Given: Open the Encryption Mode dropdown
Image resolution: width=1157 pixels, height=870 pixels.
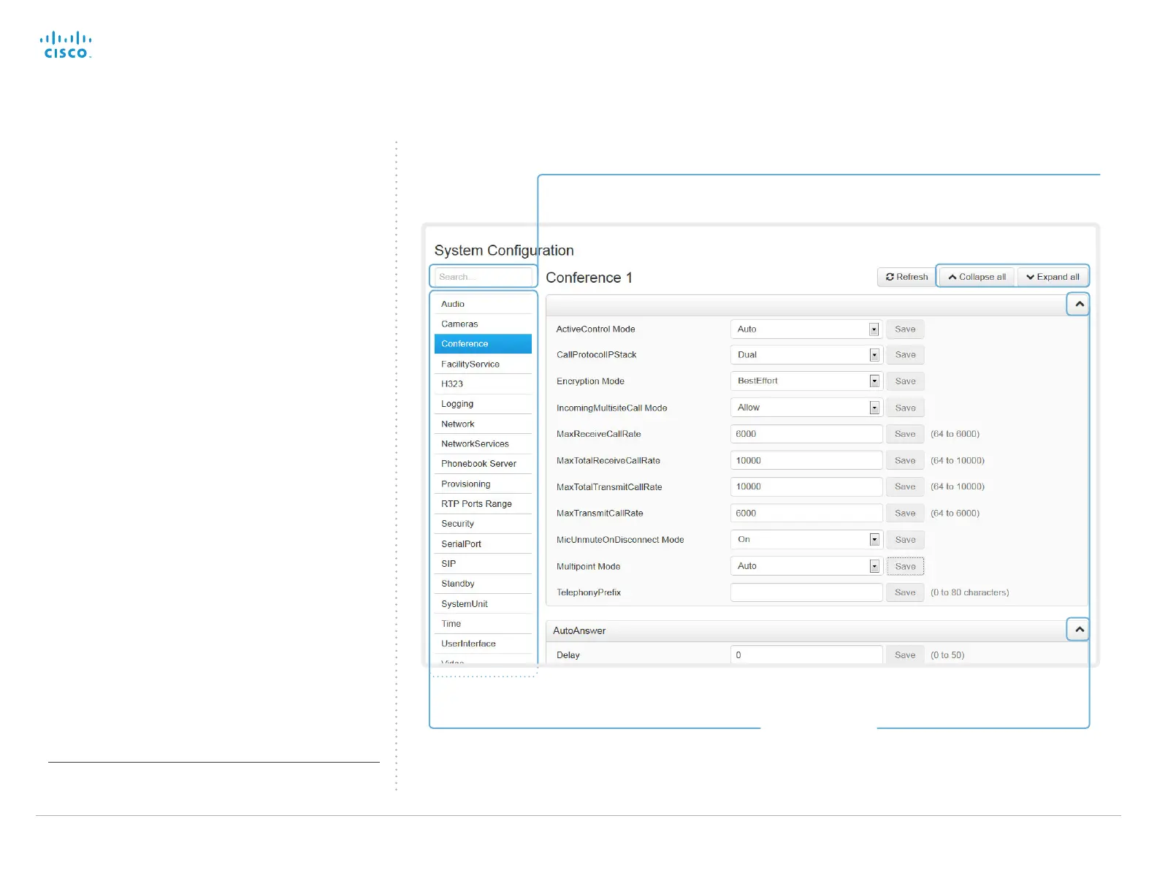Looking at the screenshot, I should coord(806,381).
